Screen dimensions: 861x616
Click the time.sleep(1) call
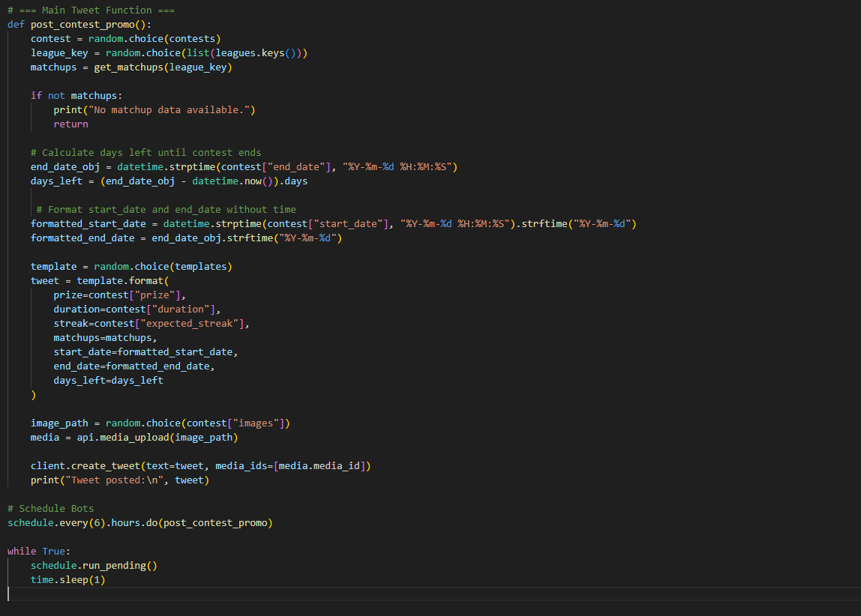67,580
